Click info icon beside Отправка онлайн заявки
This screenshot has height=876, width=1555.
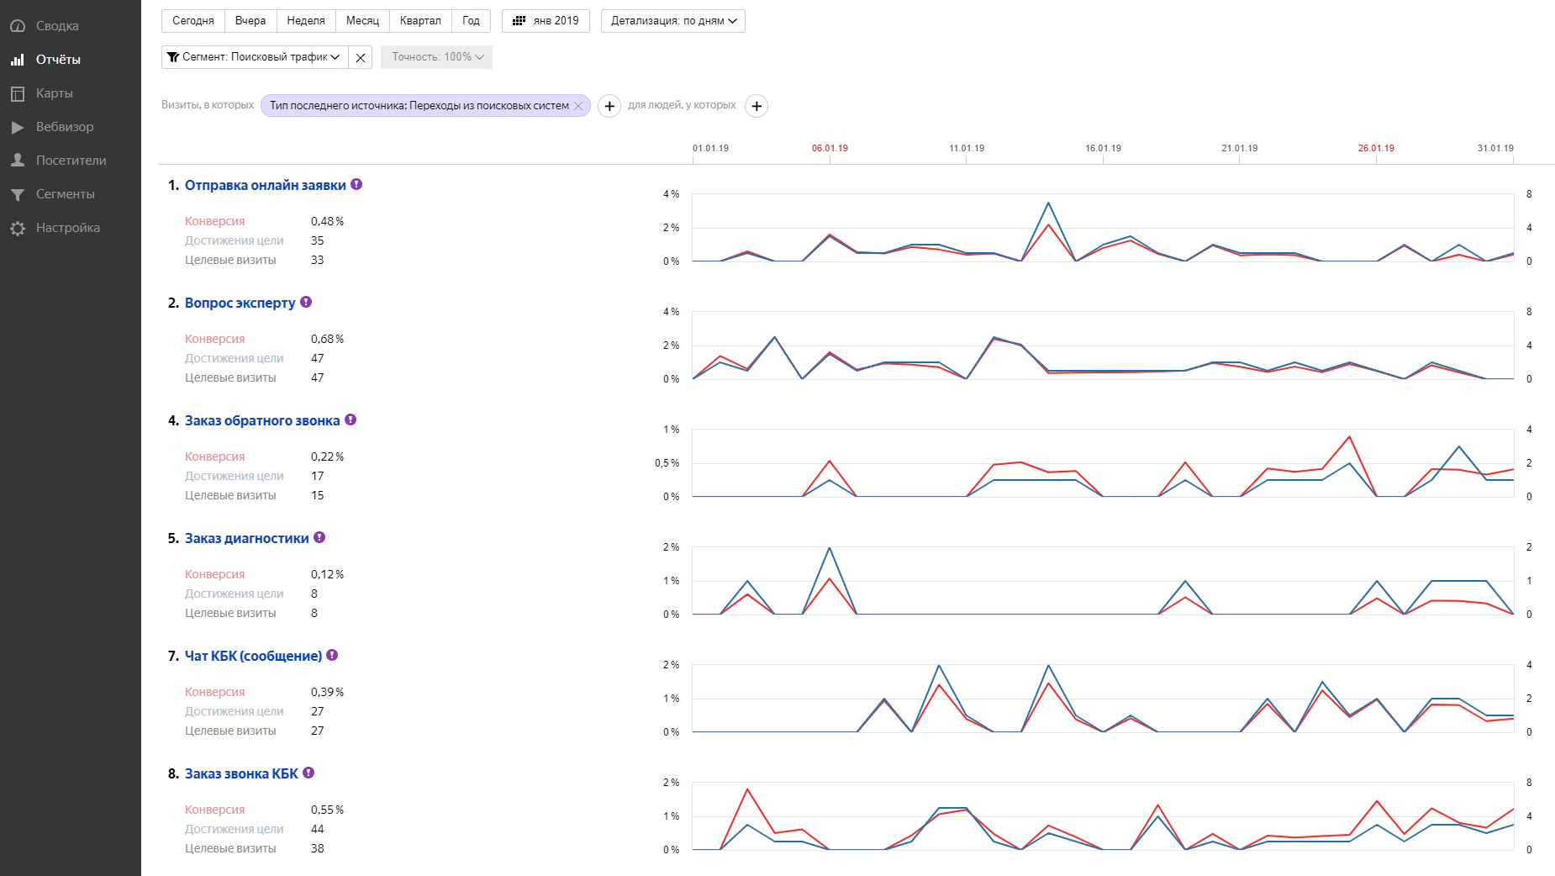pyautogui.click(x=356, y=184)
